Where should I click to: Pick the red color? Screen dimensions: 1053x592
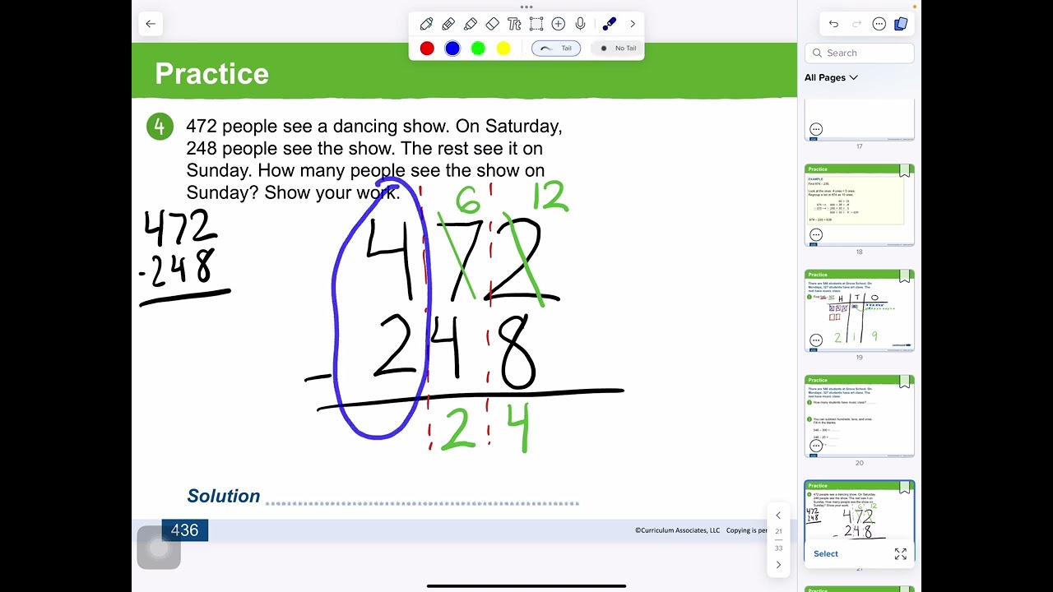[x=427, y=49]
